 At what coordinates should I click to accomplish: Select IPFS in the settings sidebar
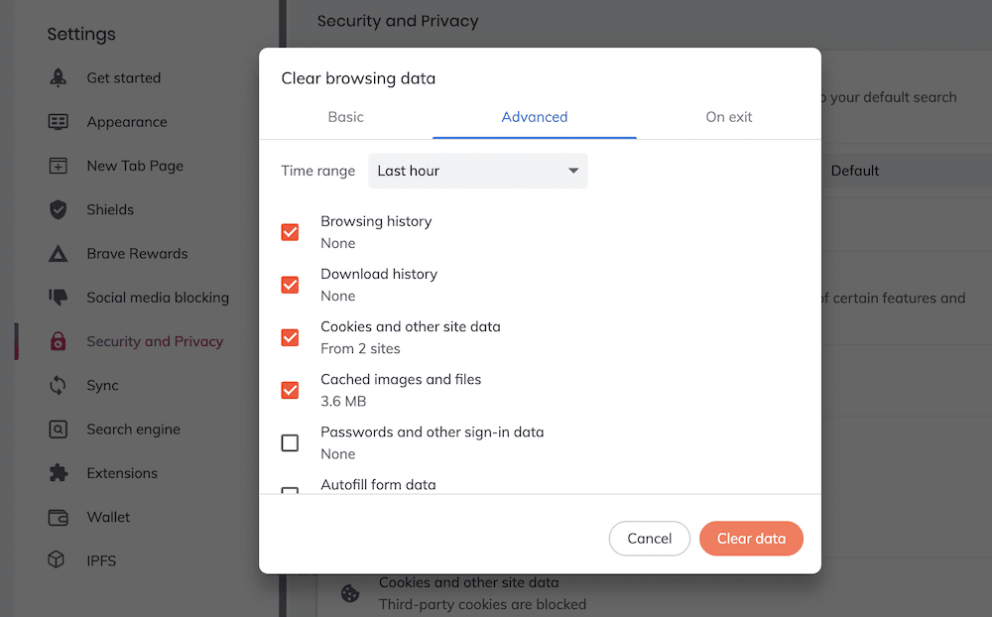point(101,560)
